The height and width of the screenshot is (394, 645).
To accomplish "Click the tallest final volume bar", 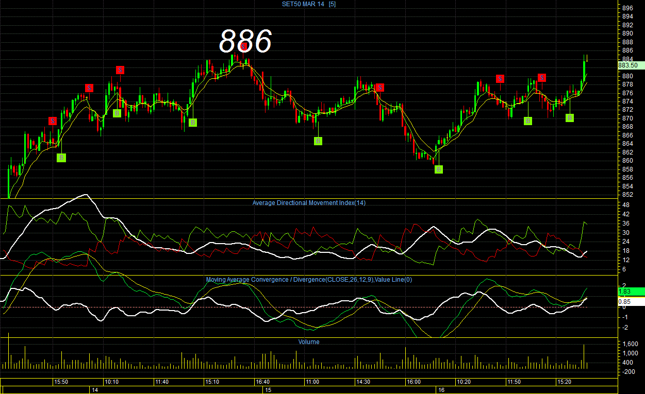I will pyautogui.click(x=584, y=357).
